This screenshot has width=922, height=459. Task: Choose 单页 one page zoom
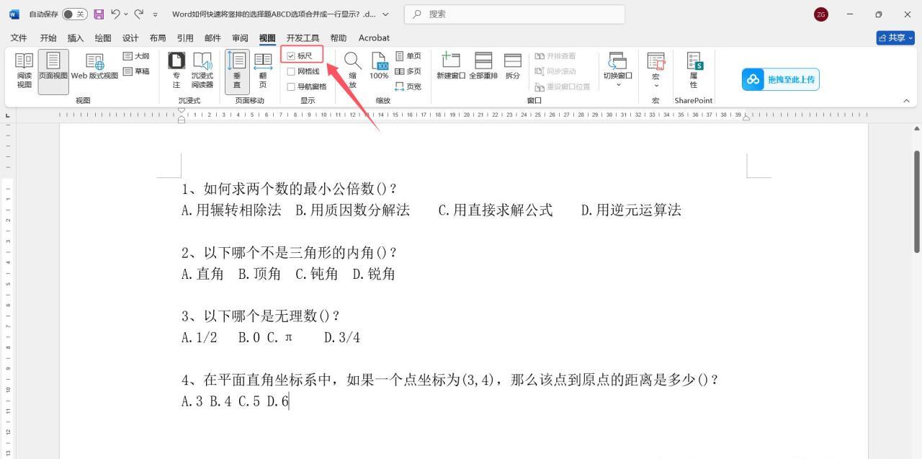[408, 56]
